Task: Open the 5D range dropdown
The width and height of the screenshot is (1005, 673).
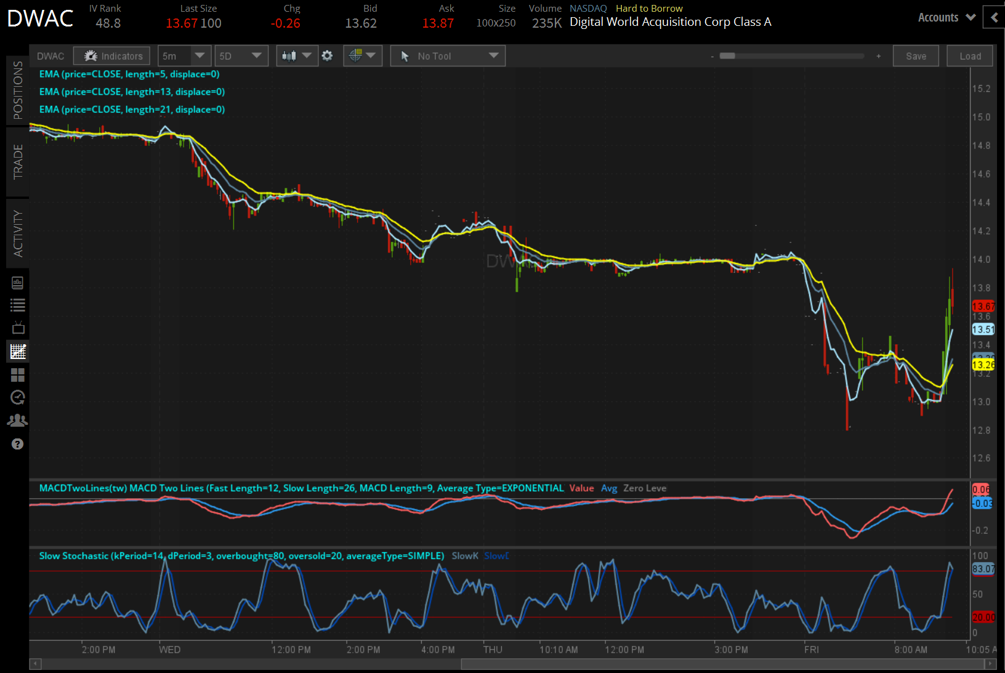Action: (241, 56)
